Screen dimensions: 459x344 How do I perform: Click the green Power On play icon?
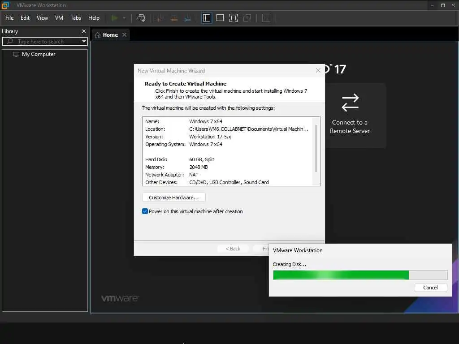(x=114, y=18)
